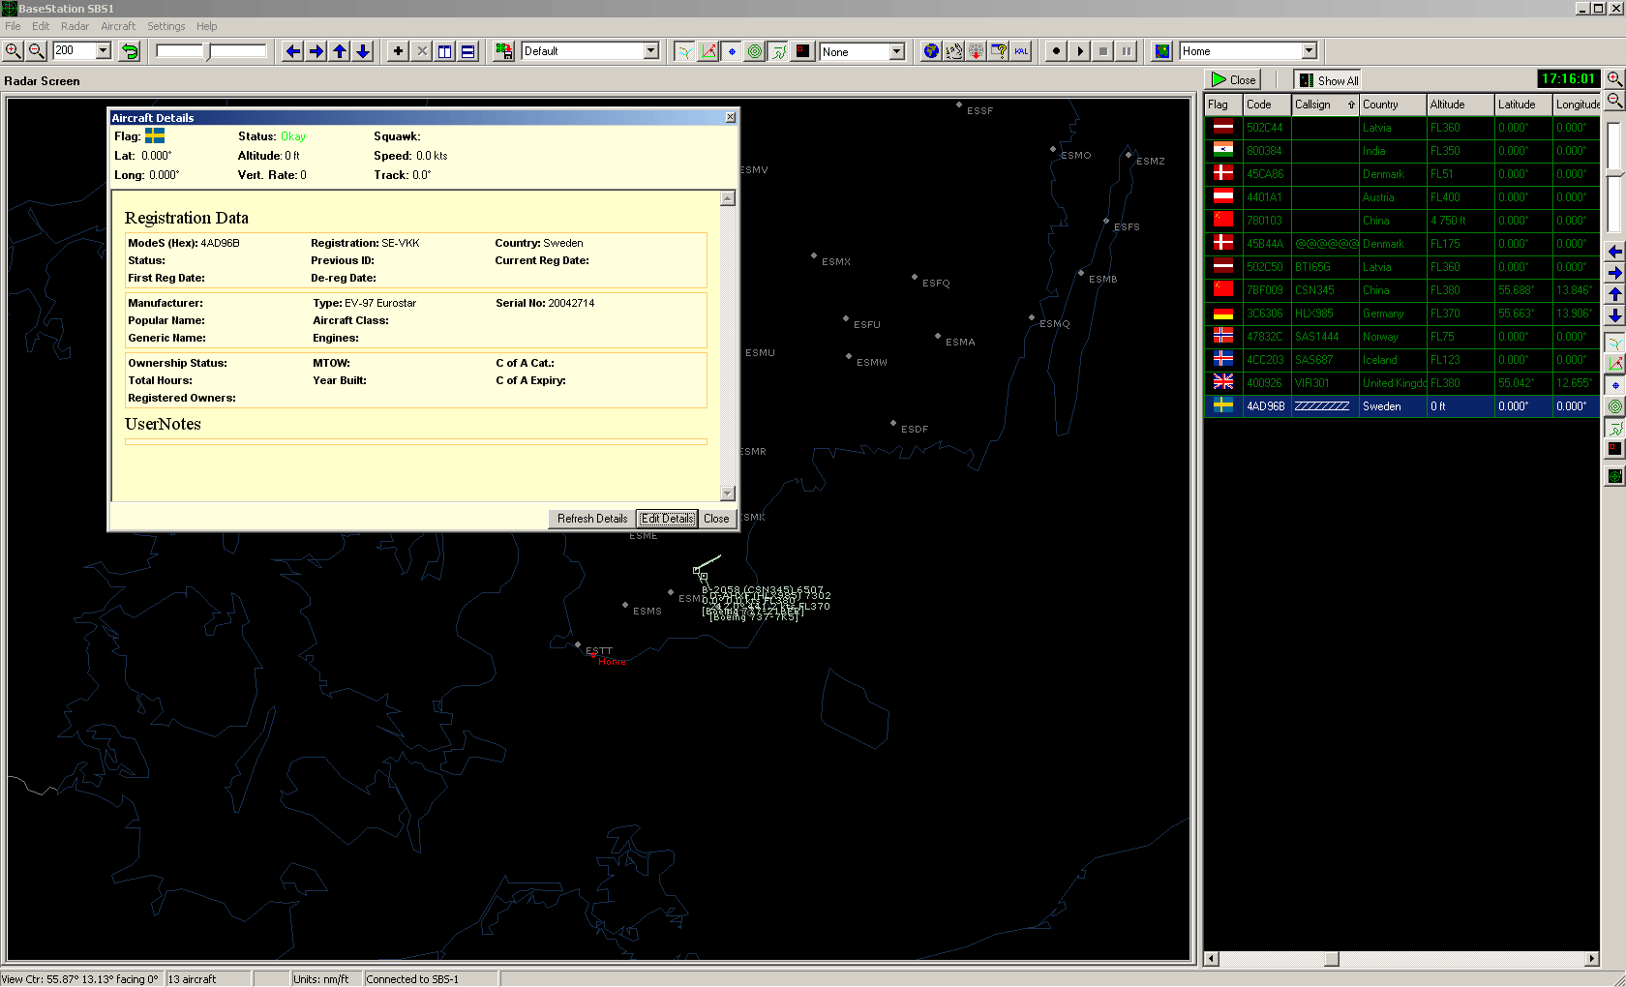This screenshot has width=1626, height=987.
Task: Open the zoom level 200 dropdown
Action: tap(104, 50)
